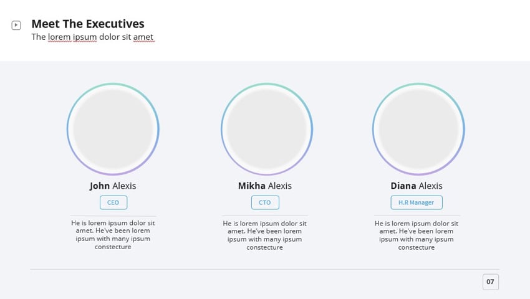
Task: Click the Mikha Alexis name text
Action: pos(265,186)
